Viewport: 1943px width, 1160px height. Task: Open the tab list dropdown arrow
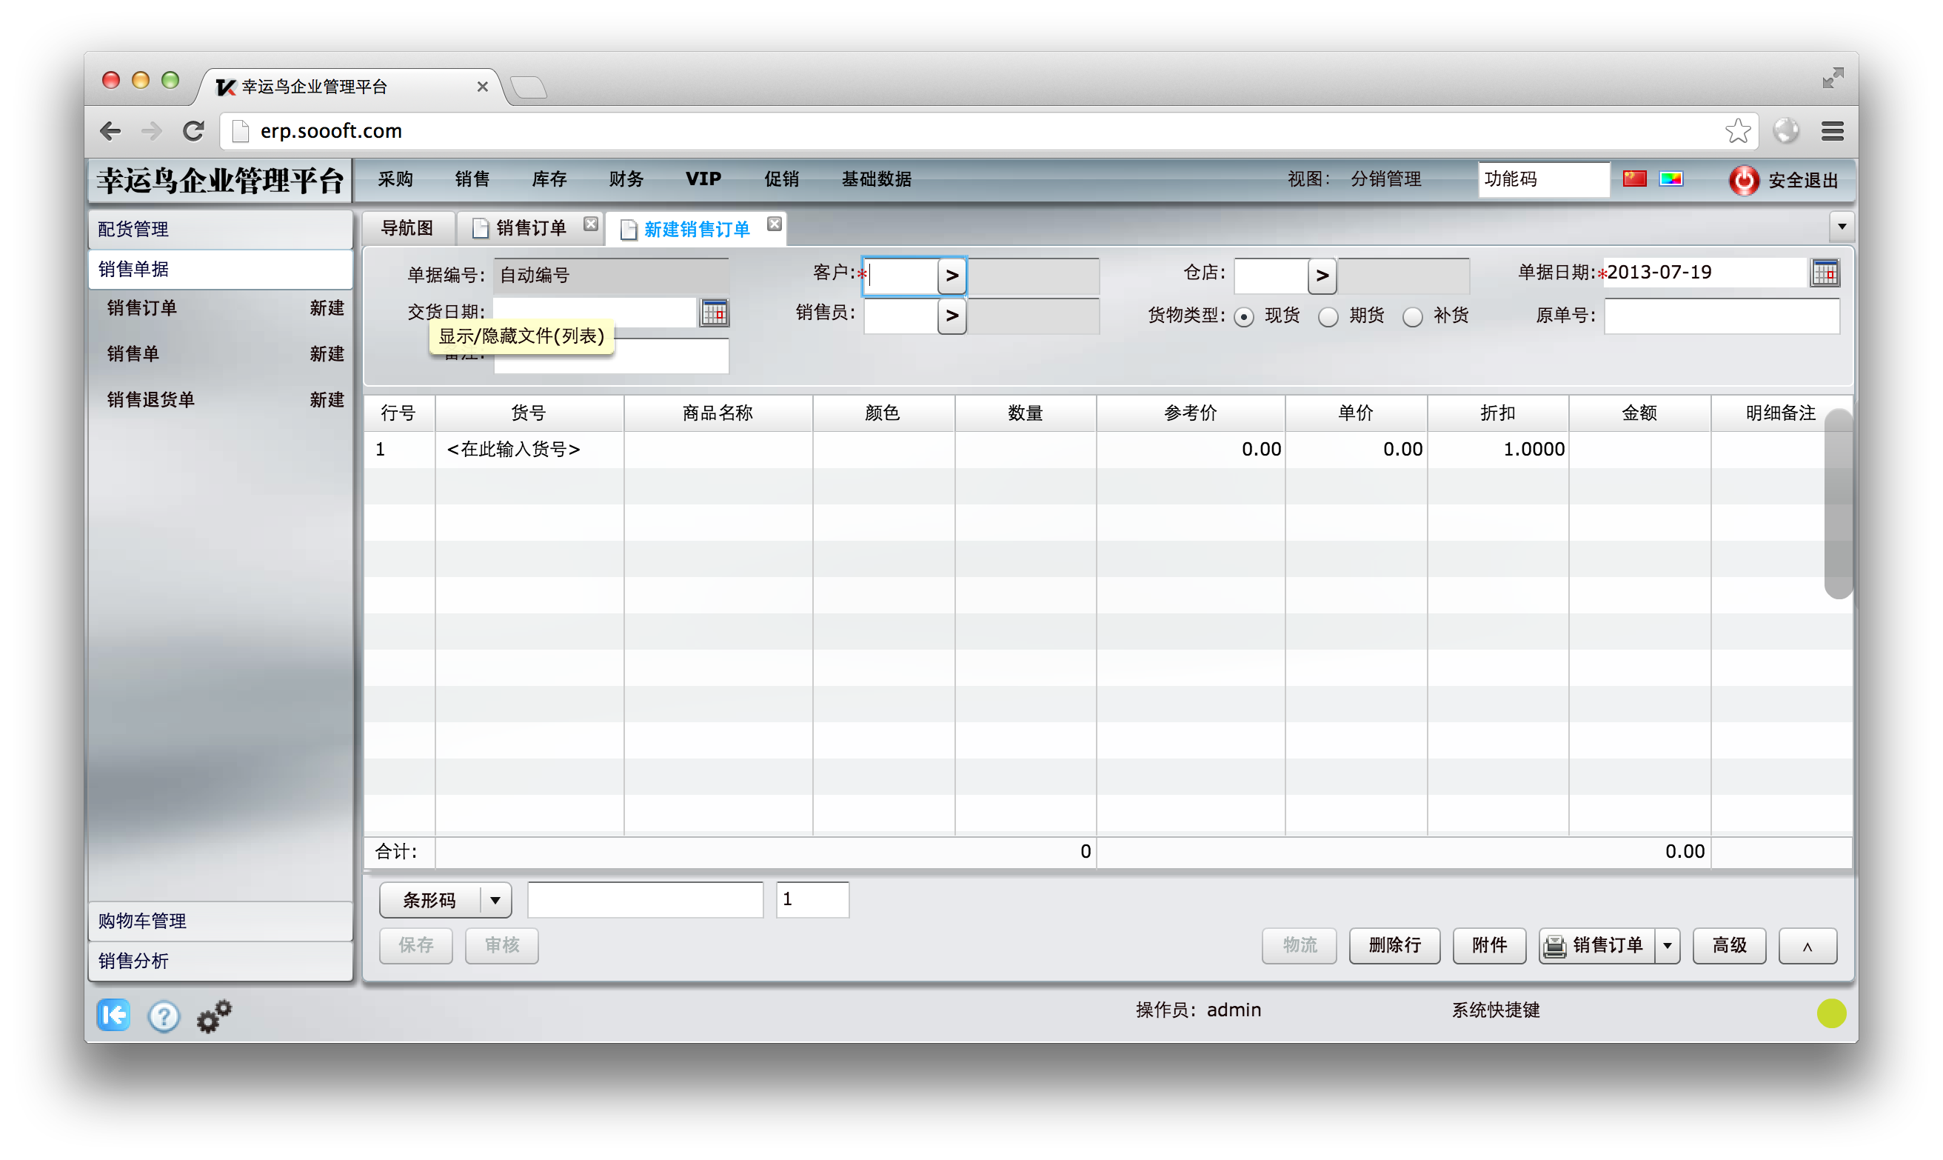[x=1842, y=227]
